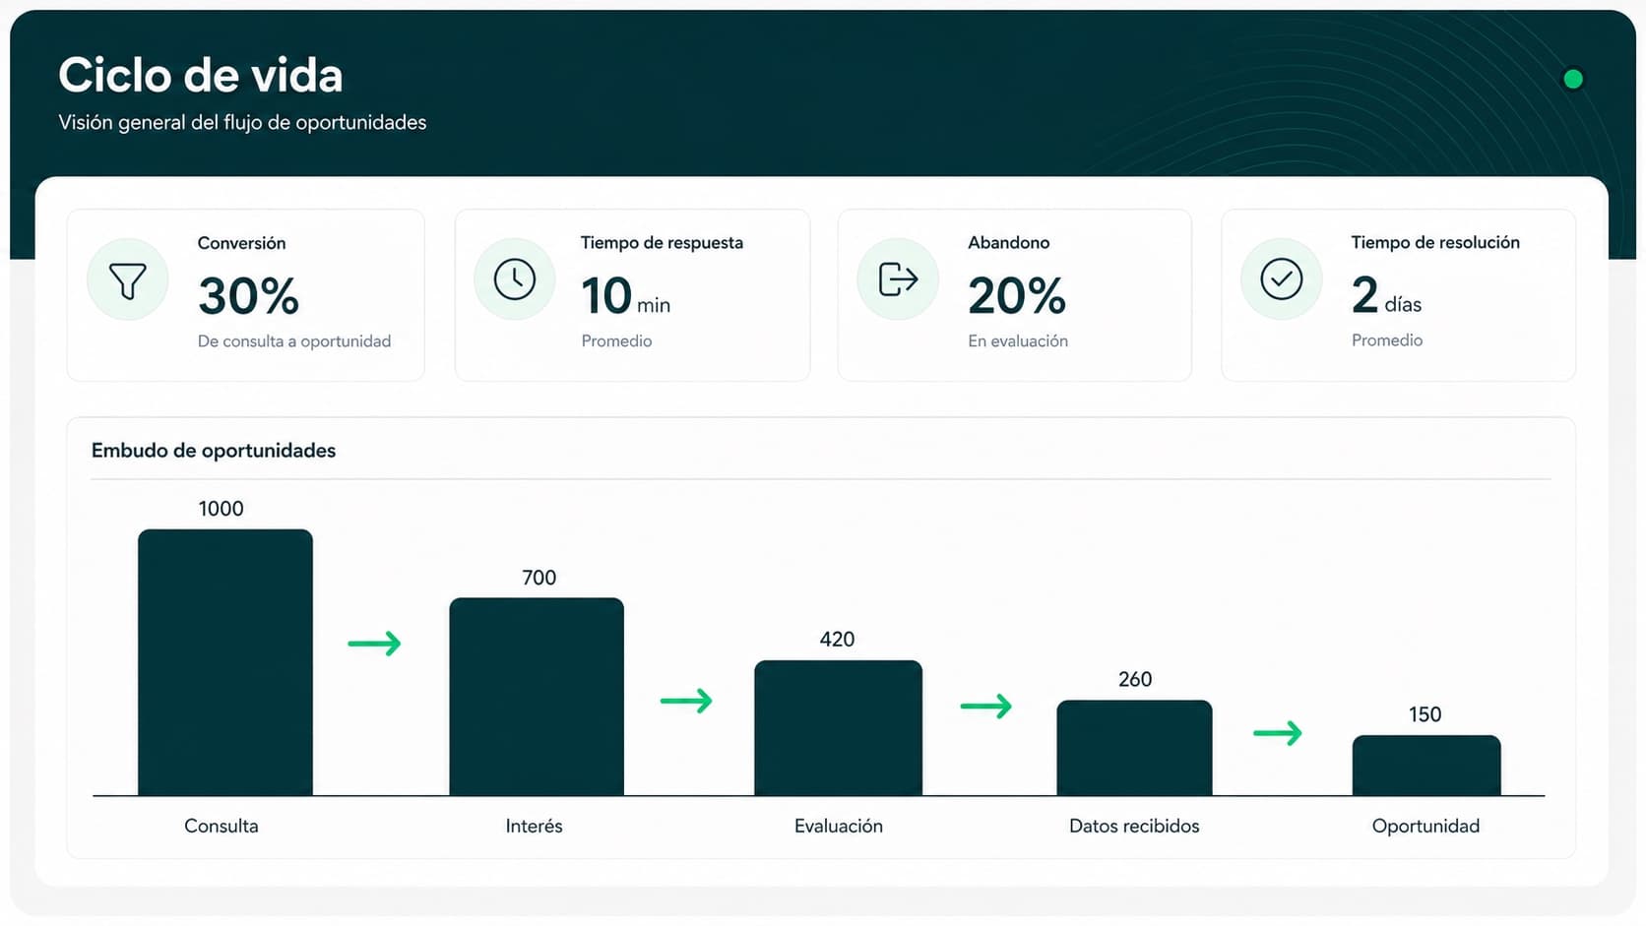Click the Visión general del flujo subtitle
This screenshot has height=926, width=1646.
click(x=242, y=123)
